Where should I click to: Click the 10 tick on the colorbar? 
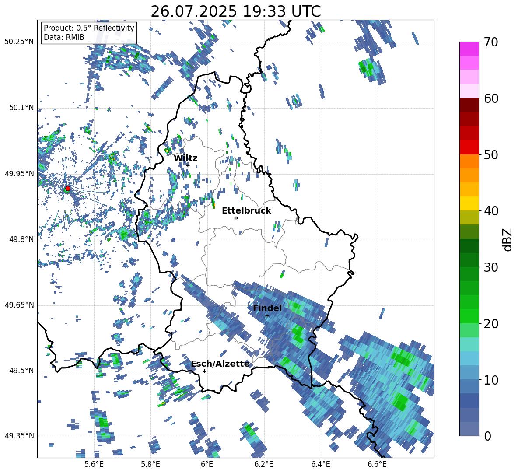pyautogui.click(x=491, y=380)
